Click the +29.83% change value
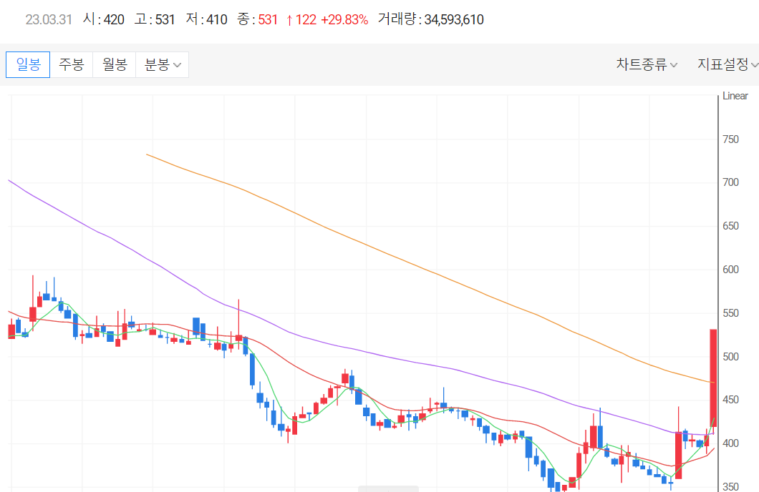 pyautogui.click(x=344, y=20)
